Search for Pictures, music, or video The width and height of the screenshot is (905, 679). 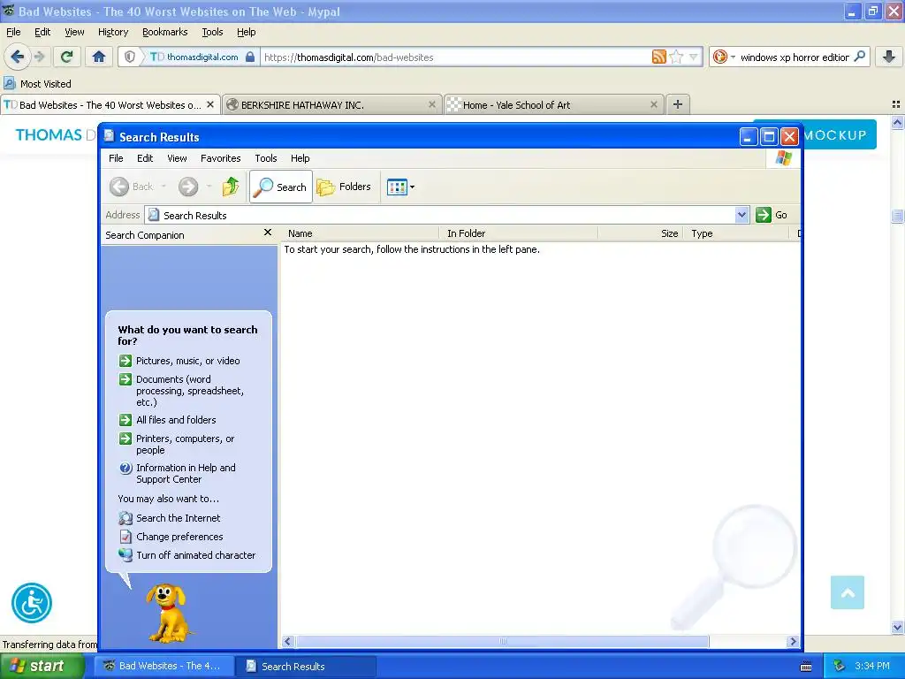pos(179,361)
